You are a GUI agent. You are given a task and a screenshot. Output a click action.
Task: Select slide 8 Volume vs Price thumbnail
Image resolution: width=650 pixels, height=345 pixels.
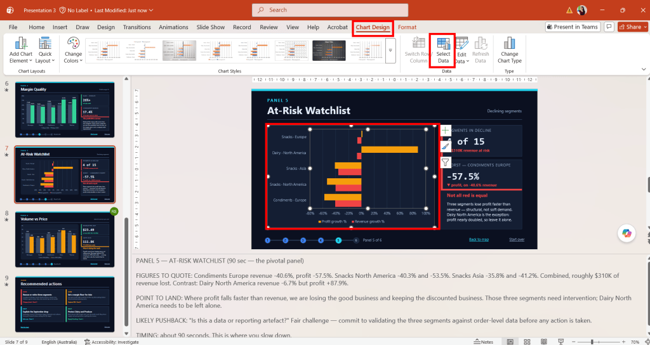pyautogui.click(x=65, y=239)
